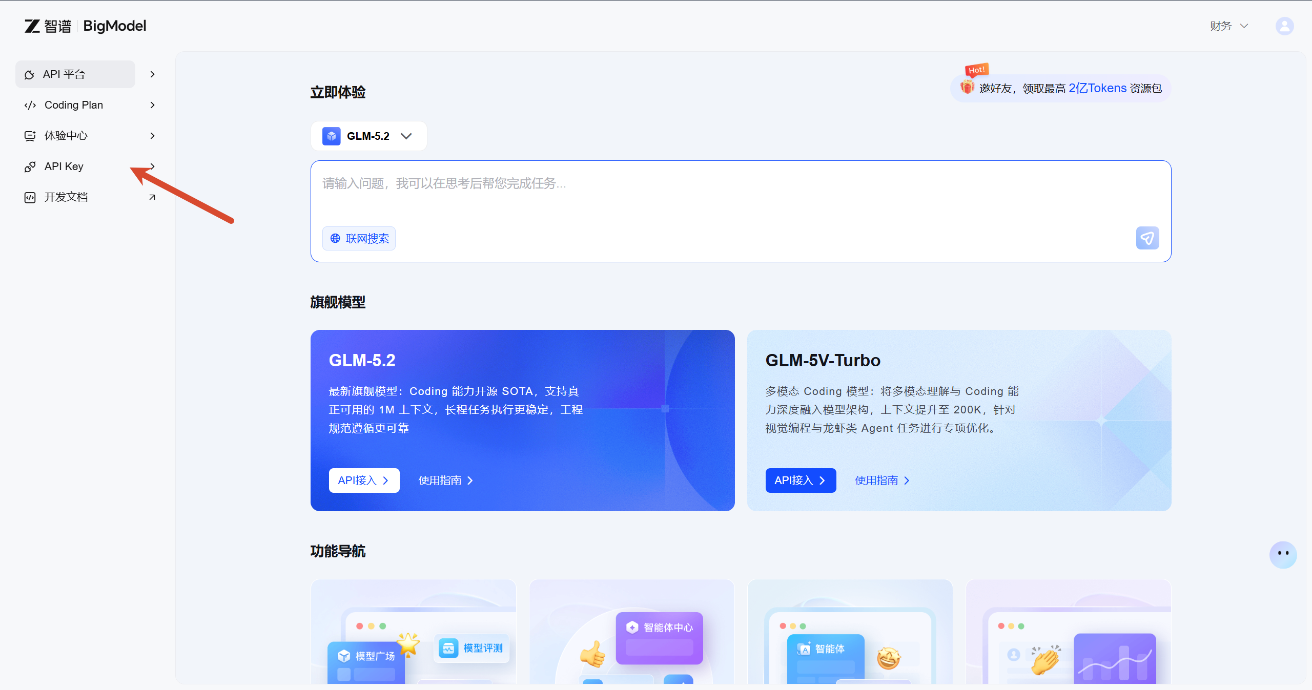
Task: Open the floating assistant chat bubble
Action: (1283, 554)
